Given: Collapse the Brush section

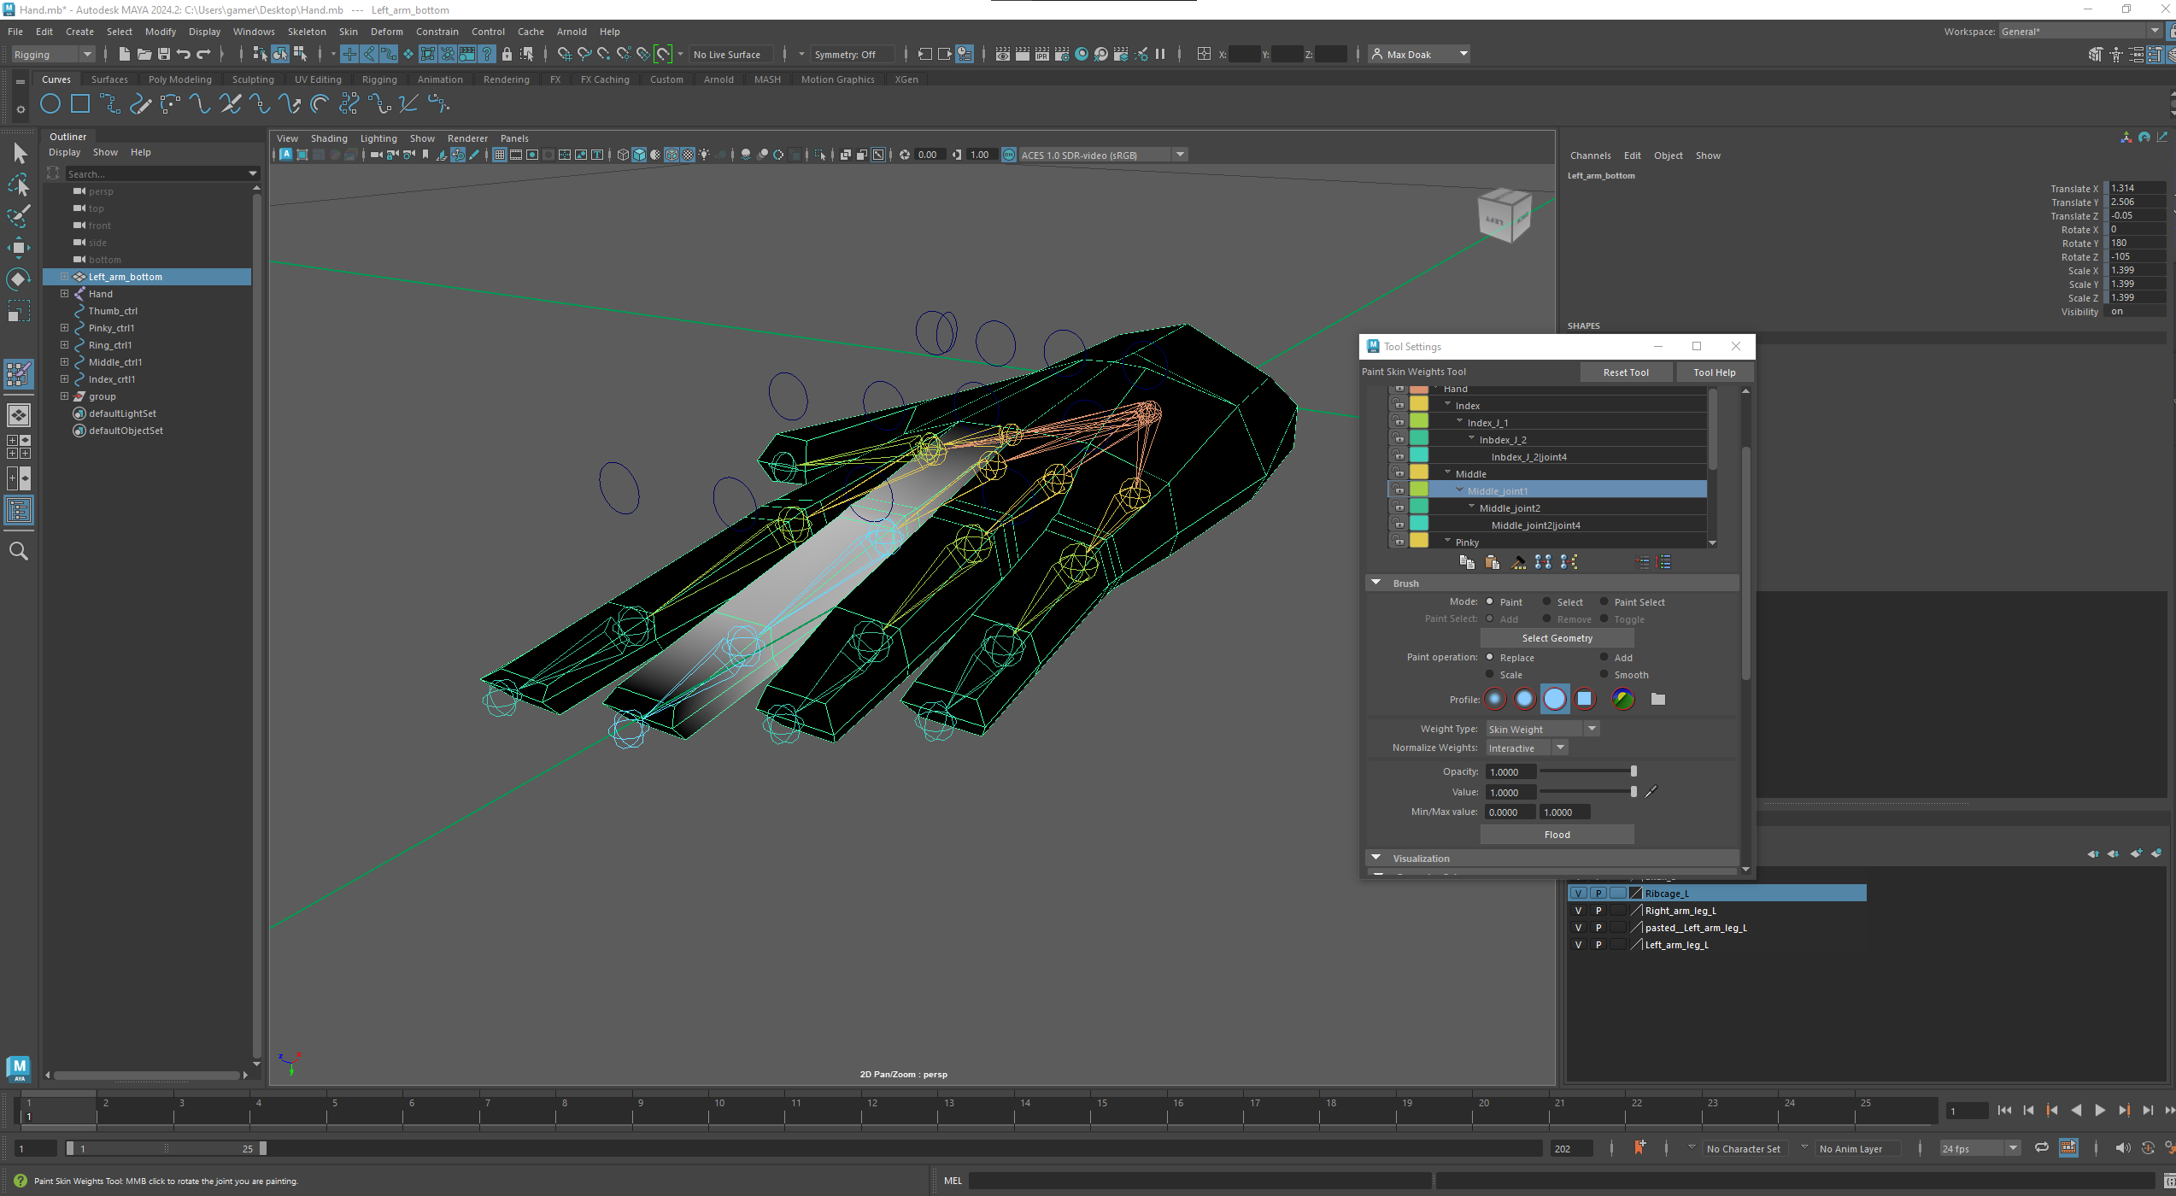Looking at the screenshot, I should [1375, 583].
